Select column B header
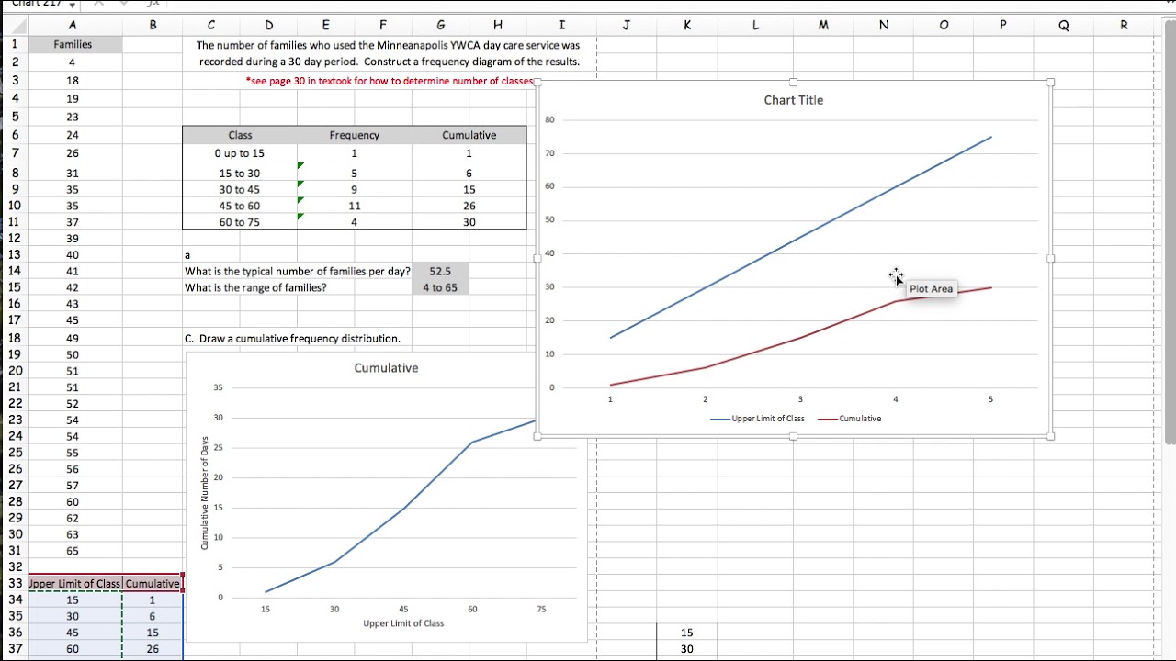Screen dimensions: 1176x661 point(153,25)
